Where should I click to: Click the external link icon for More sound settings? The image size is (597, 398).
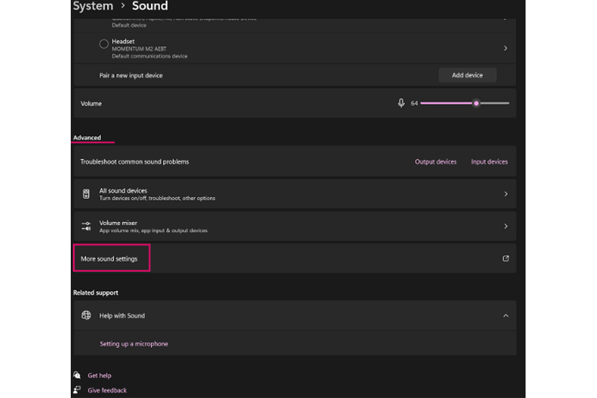[x=506, y=259]
